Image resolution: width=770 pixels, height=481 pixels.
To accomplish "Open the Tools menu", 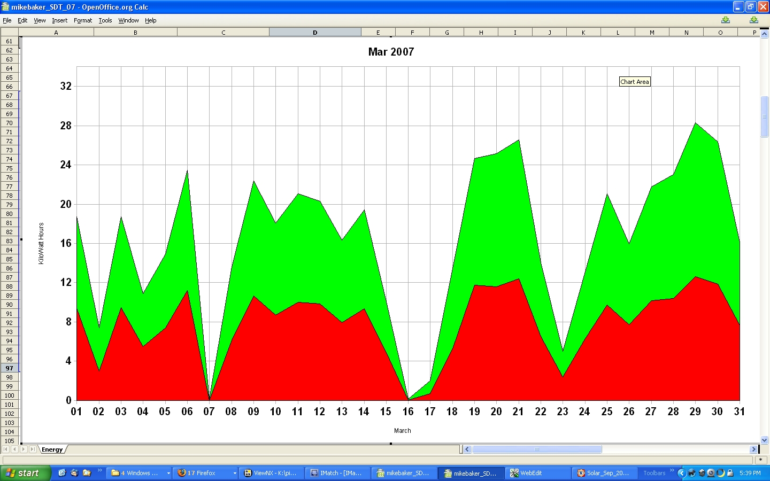I will pyautogui.click(x=105, y=20).
